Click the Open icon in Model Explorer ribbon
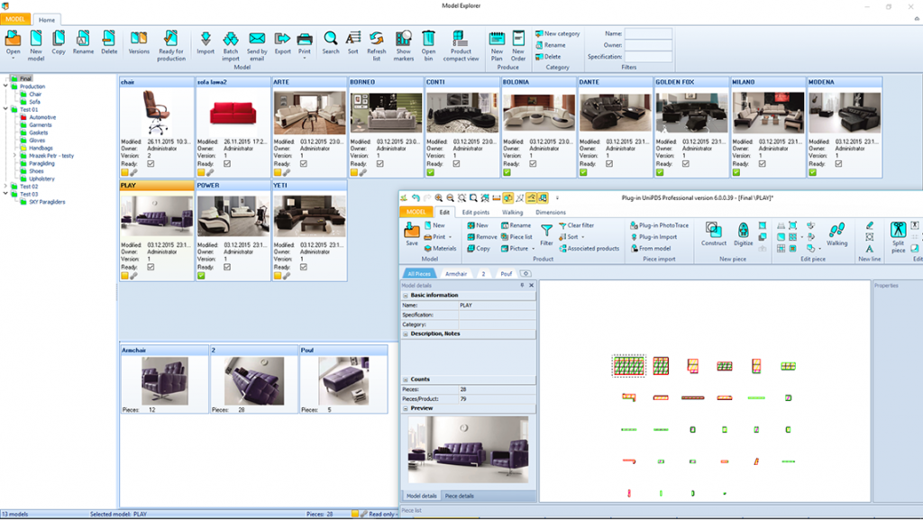Image resolution: width=923 pixels, height=520 pixels. [13, 39]
